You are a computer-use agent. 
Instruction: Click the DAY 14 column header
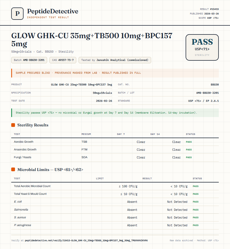[x=155, y=134]
